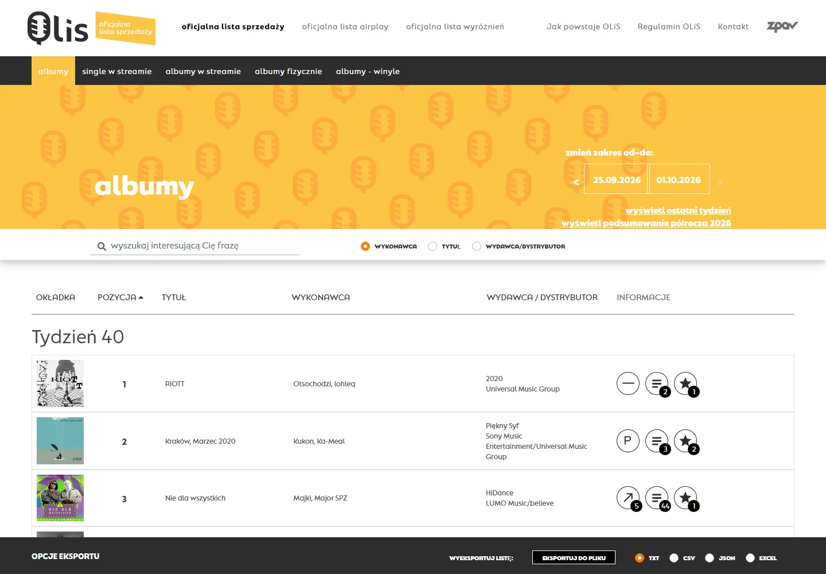Click the search magnifier icon

pyautogui.click(x=102, y=246)
